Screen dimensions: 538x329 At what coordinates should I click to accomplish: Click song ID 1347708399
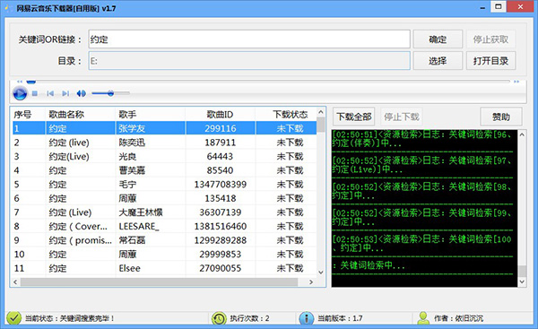click(221, 185)
